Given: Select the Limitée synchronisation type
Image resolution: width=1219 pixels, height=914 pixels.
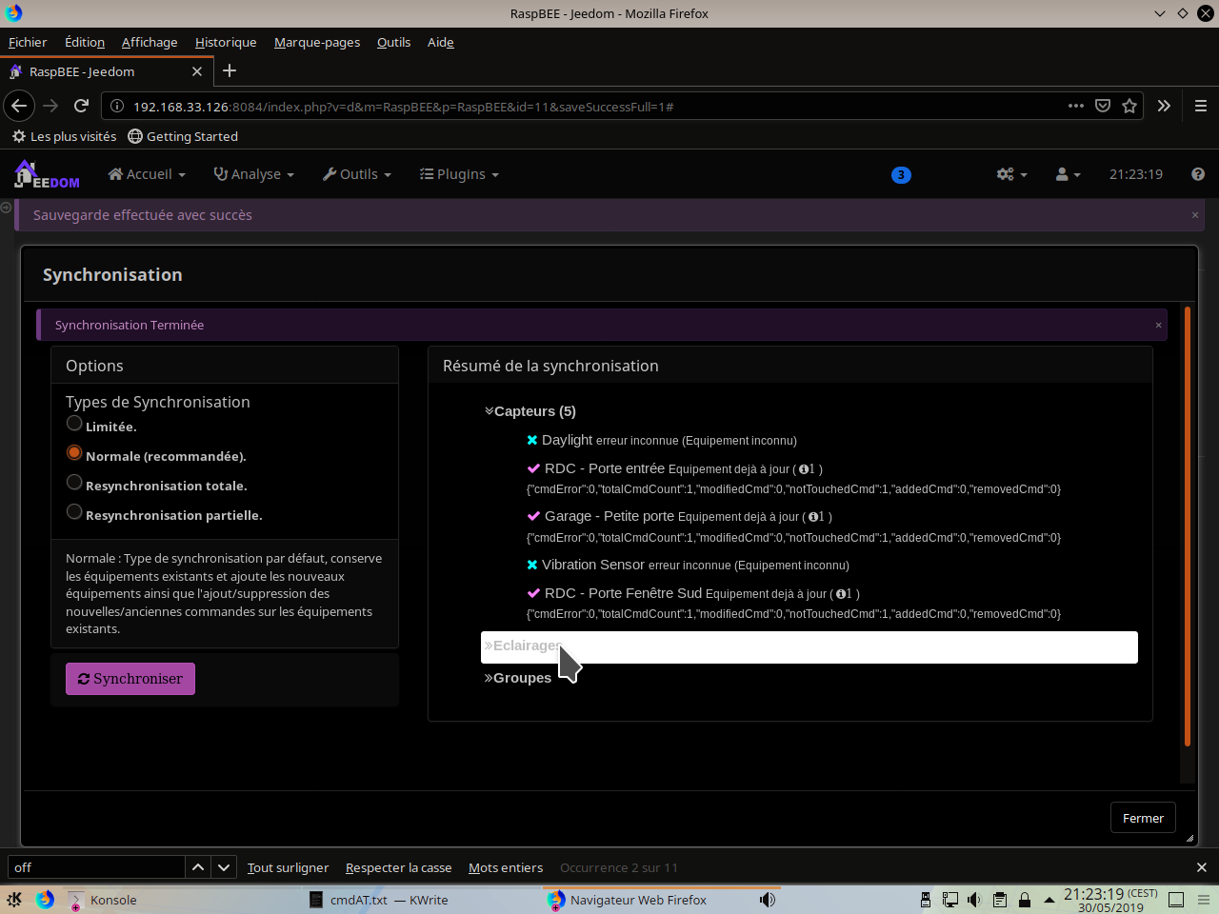Looking at the screenshot, I should click(74, 424).
